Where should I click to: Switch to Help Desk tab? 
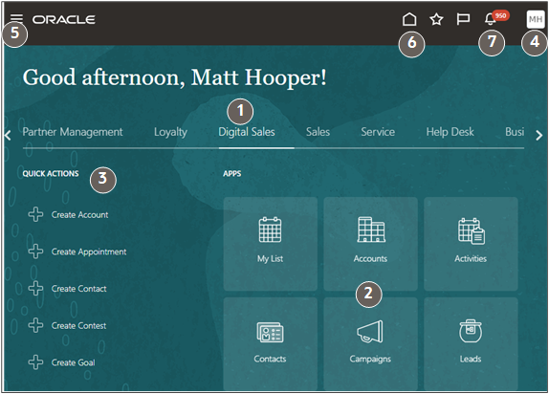[450, 132]
